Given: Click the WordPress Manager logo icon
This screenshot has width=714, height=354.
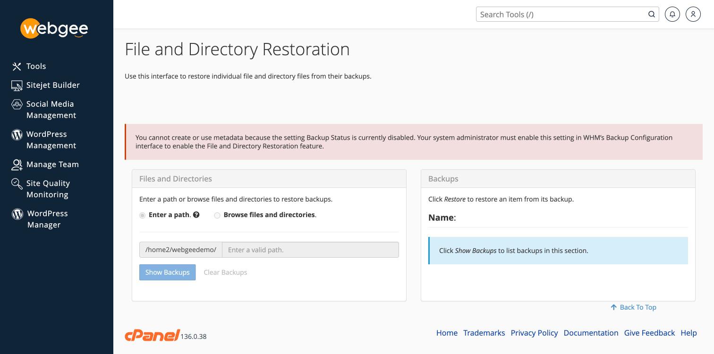Looking at the screenshot, I should pos(17,214).
